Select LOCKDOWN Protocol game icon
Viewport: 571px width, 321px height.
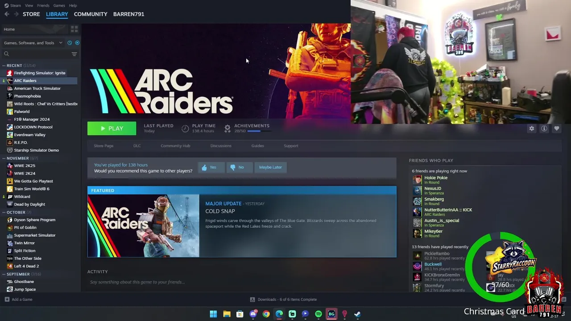click(10, 127)
